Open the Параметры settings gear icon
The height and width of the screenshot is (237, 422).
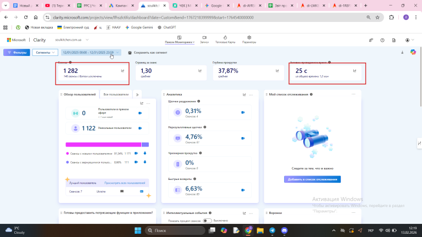pos(249,38)
